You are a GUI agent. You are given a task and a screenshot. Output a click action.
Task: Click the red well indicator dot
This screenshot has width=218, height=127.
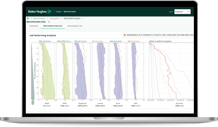tap(125, 35)
